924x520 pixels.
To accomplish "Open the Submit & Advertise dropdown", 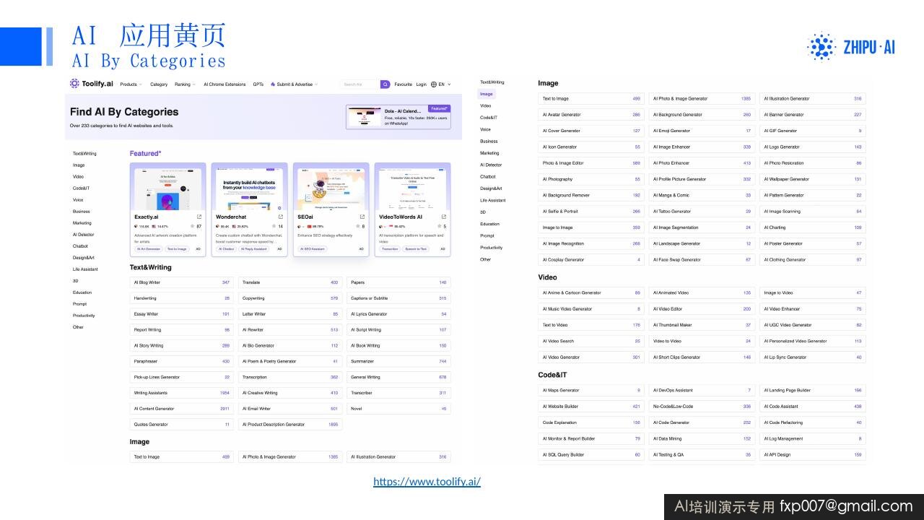I will [x=294, y=84].
